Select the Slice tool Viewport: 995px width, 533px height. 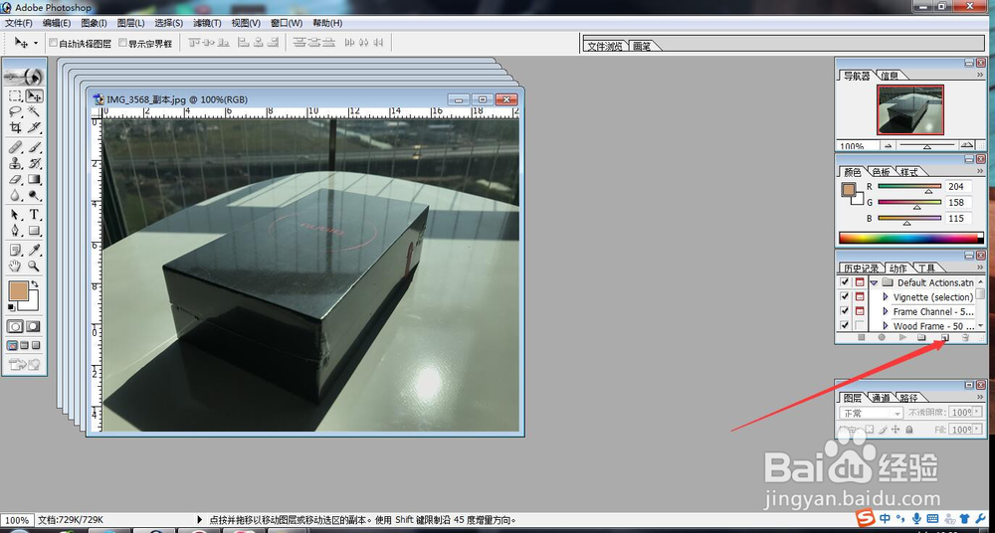tap(34, 127)
